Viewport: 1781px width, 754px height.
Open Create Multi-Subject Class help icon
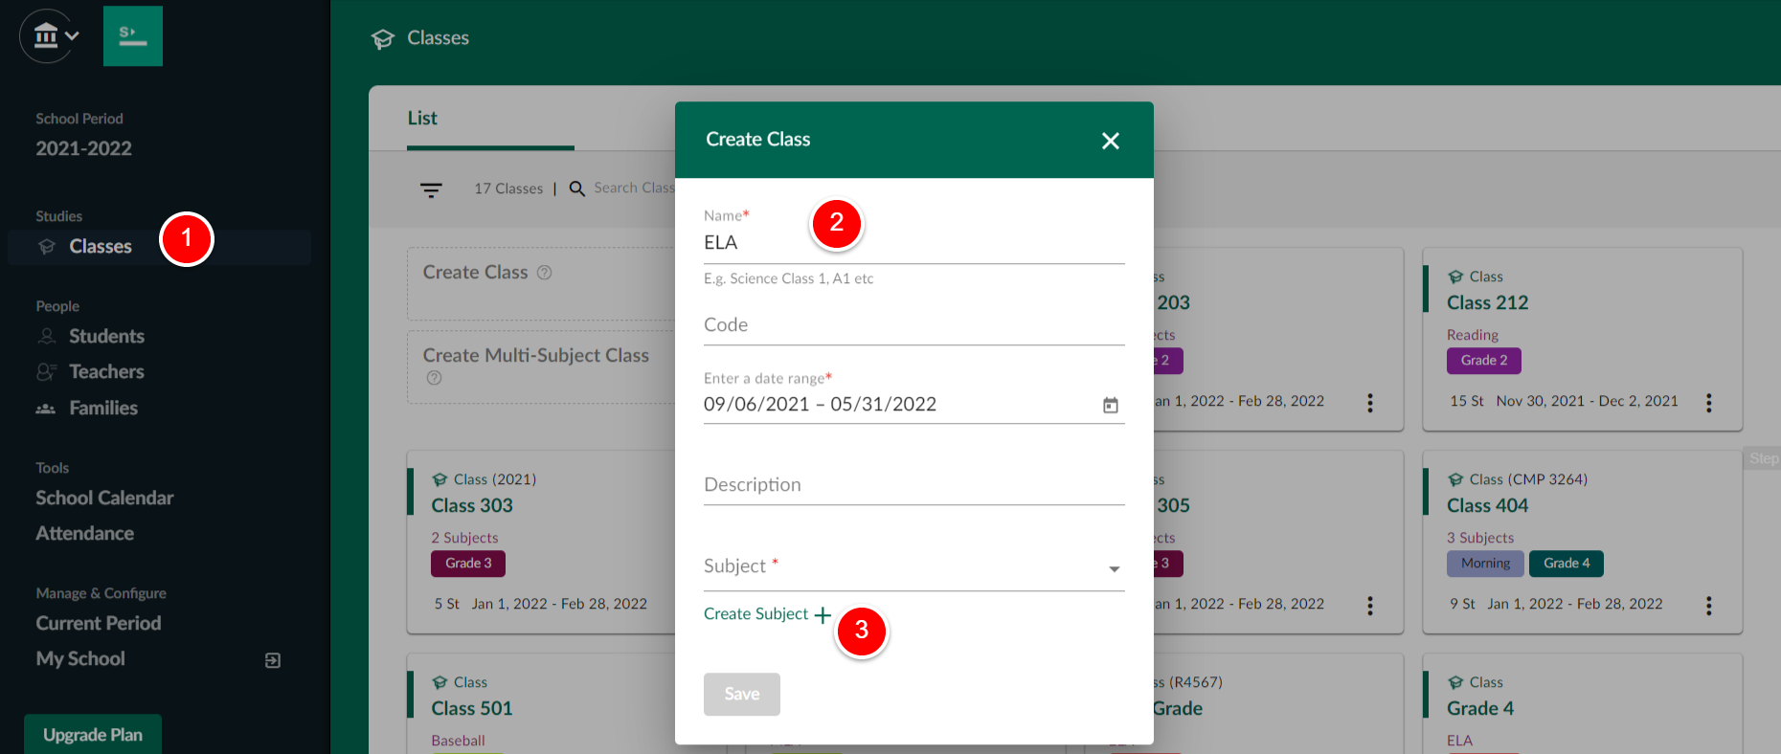435,378
